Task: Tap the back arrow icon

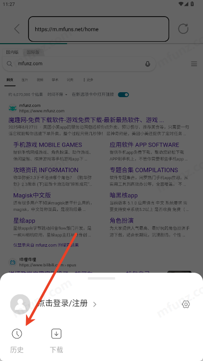Action: tap(17, 29)
